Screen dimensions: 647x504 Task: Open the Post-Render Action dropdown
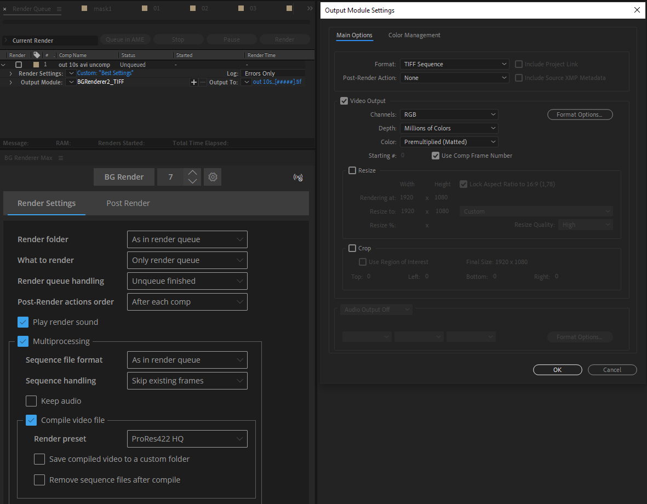click(454, 78)
